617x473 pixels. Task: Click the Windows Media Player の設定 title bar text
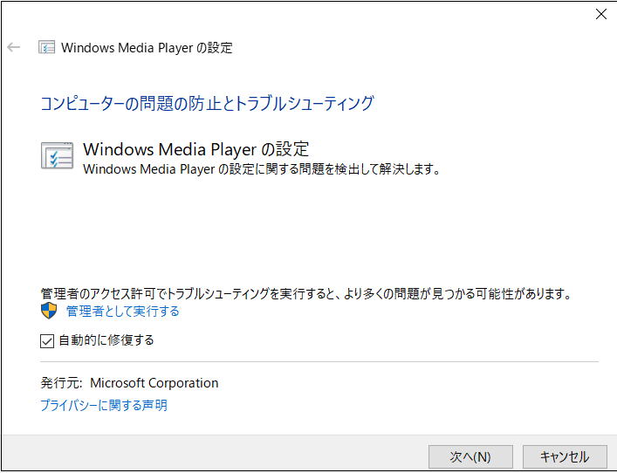(x=147, y=47)
